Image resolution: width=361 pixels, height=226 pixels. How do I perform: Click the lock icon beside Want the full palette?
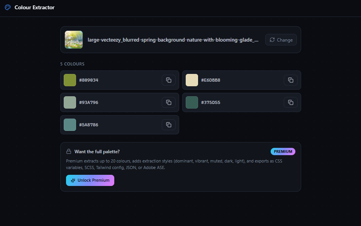tap(69, 151)
